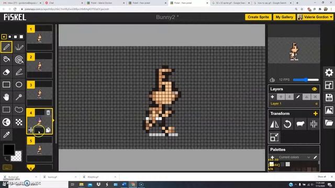Move layer up arrow
The width and height of the screenshot is (335, 188).
[x=281, y=97]
